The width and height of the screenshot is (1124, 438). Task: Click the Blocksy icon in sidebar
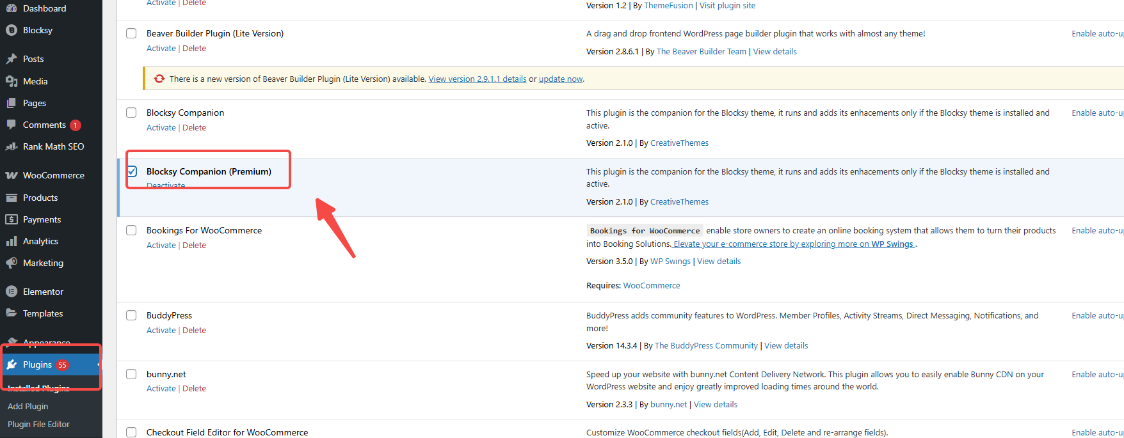click(12, 30)
